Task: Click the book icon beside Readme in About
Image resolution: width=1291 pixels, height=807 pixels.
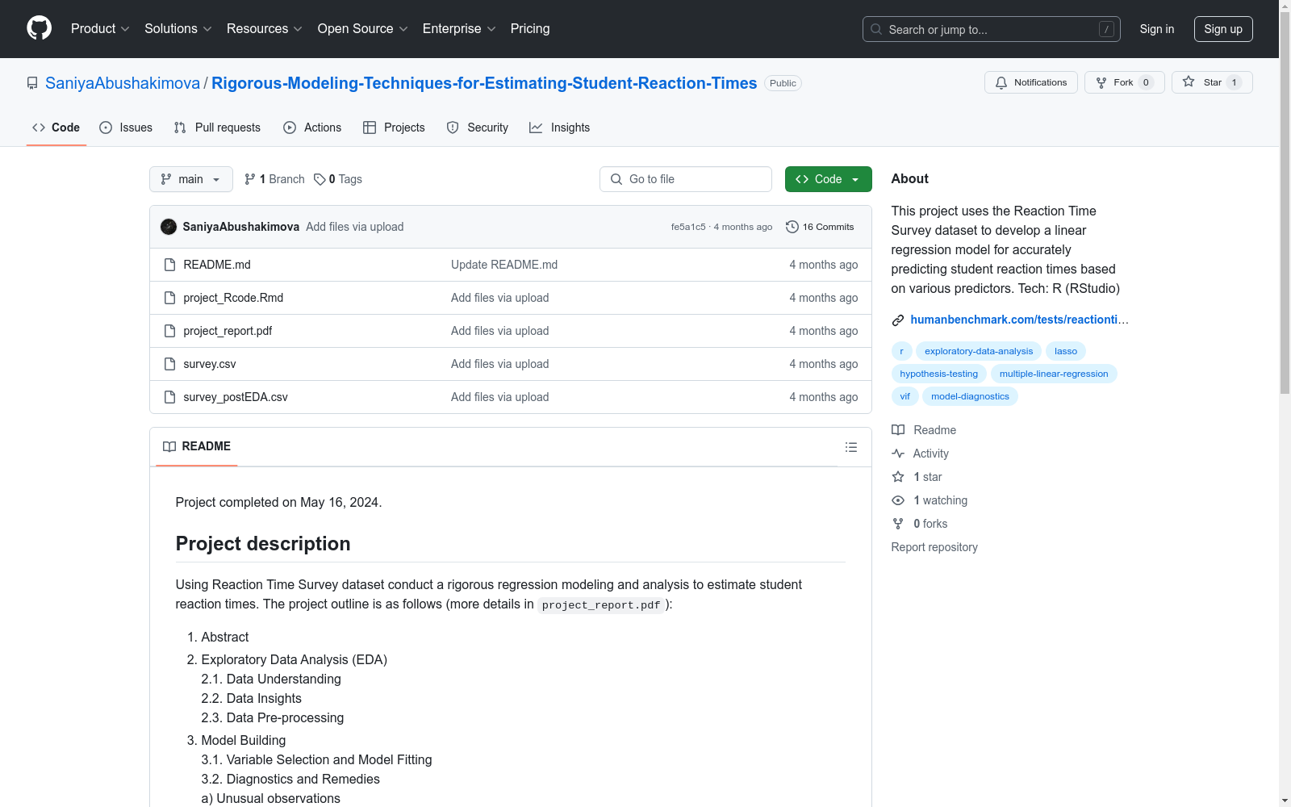Action: click(898, 430)
